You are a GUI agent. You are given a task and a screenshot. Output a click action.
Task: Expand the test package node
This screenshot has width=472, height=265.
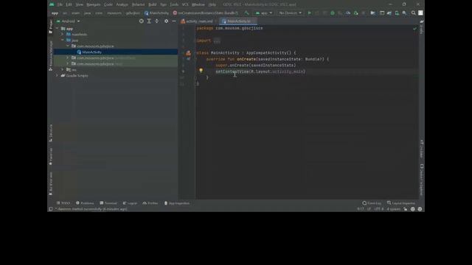(68, 64)
